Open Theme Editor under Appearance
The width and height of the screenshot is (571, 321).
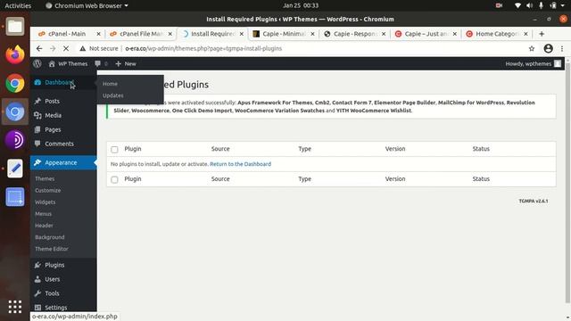pos(52,249)
